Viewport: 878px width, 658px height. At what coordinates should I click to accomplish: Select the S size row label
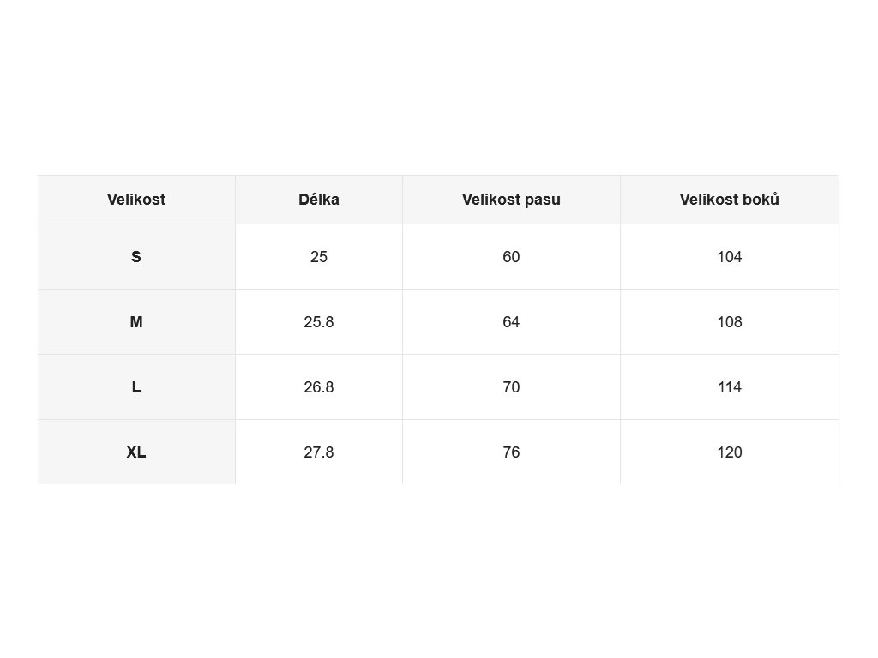136,257
